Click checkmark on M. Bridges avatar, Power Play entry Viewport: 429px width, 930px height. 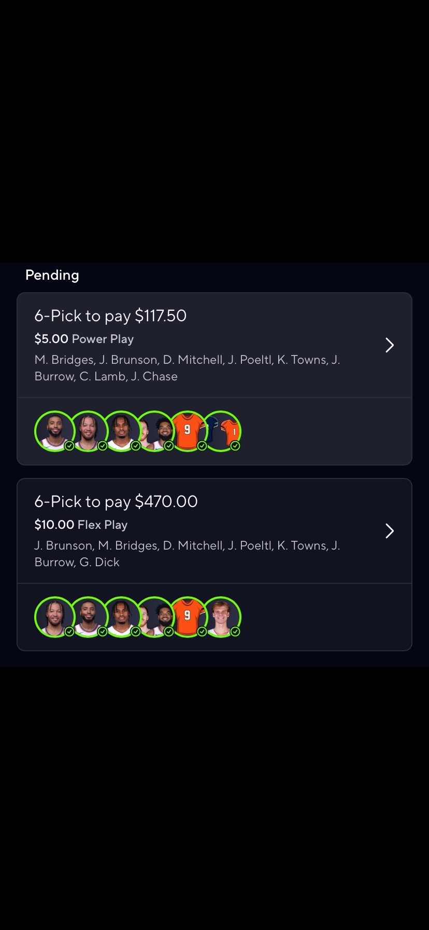[x=69, y=446]
